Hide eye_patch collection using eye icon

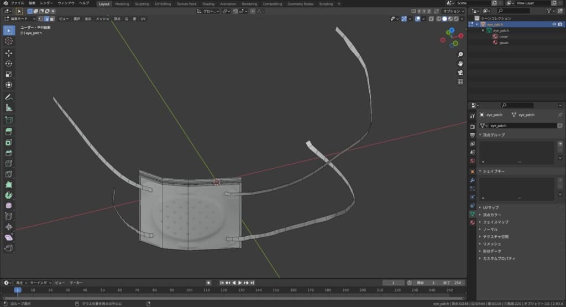[554, 24]
